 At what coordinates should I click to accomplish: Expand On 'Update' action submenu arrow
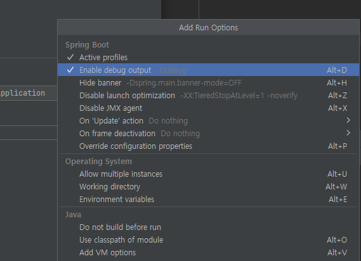click(x=348, y=120)
